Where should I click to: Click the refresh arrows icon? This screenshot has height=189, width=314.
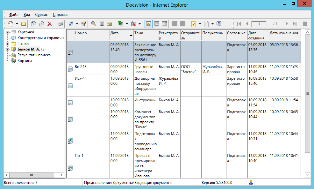(x=71, y=24)
